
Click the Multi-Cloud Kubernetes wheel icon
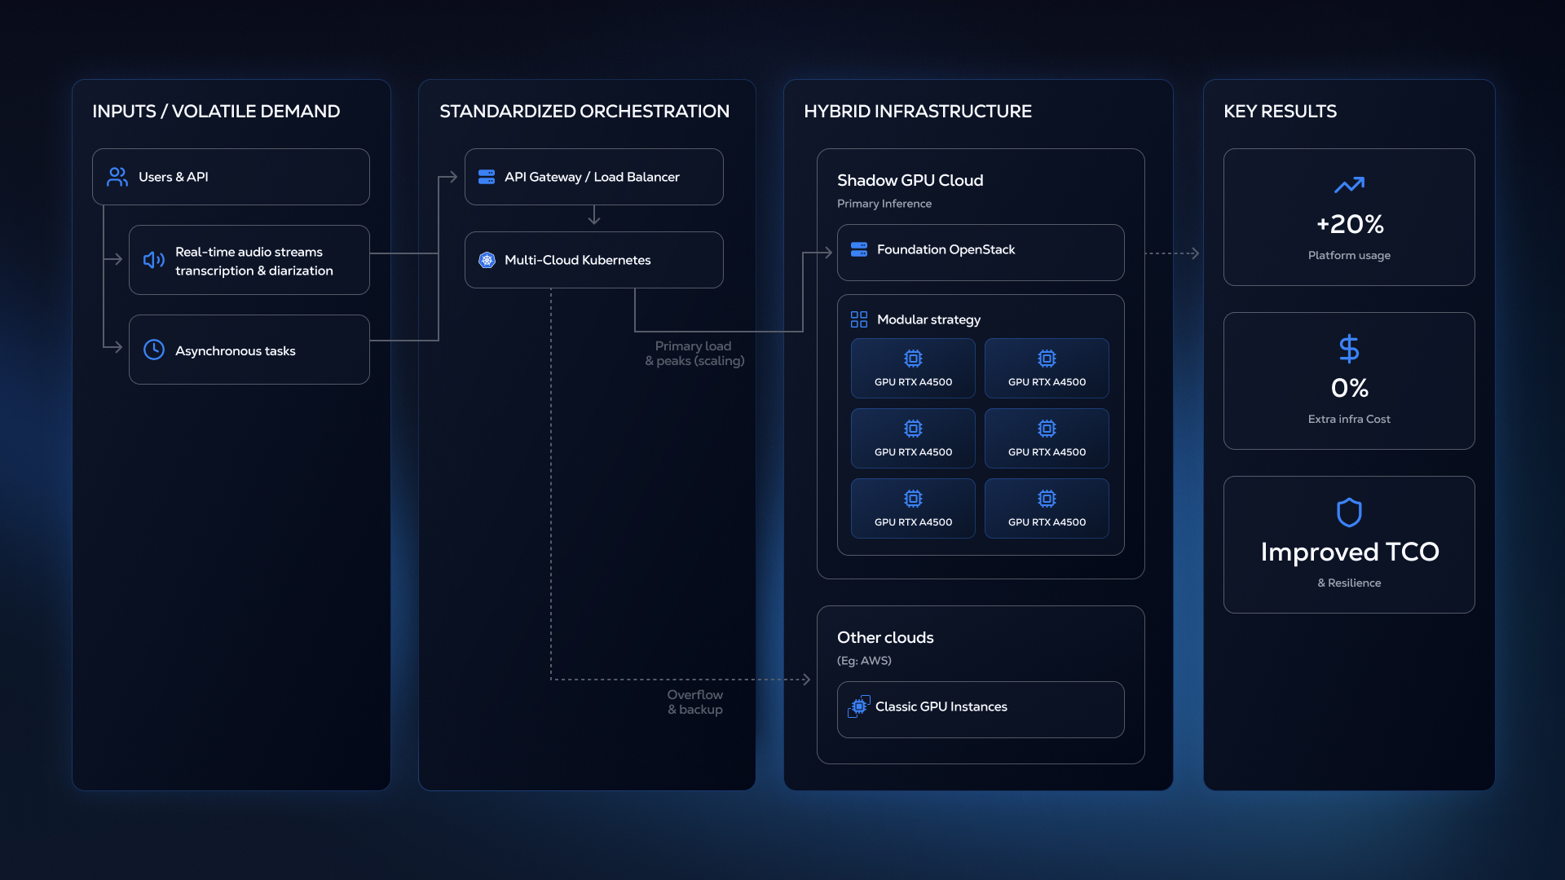pyautogui.click(x=487, y=260)
